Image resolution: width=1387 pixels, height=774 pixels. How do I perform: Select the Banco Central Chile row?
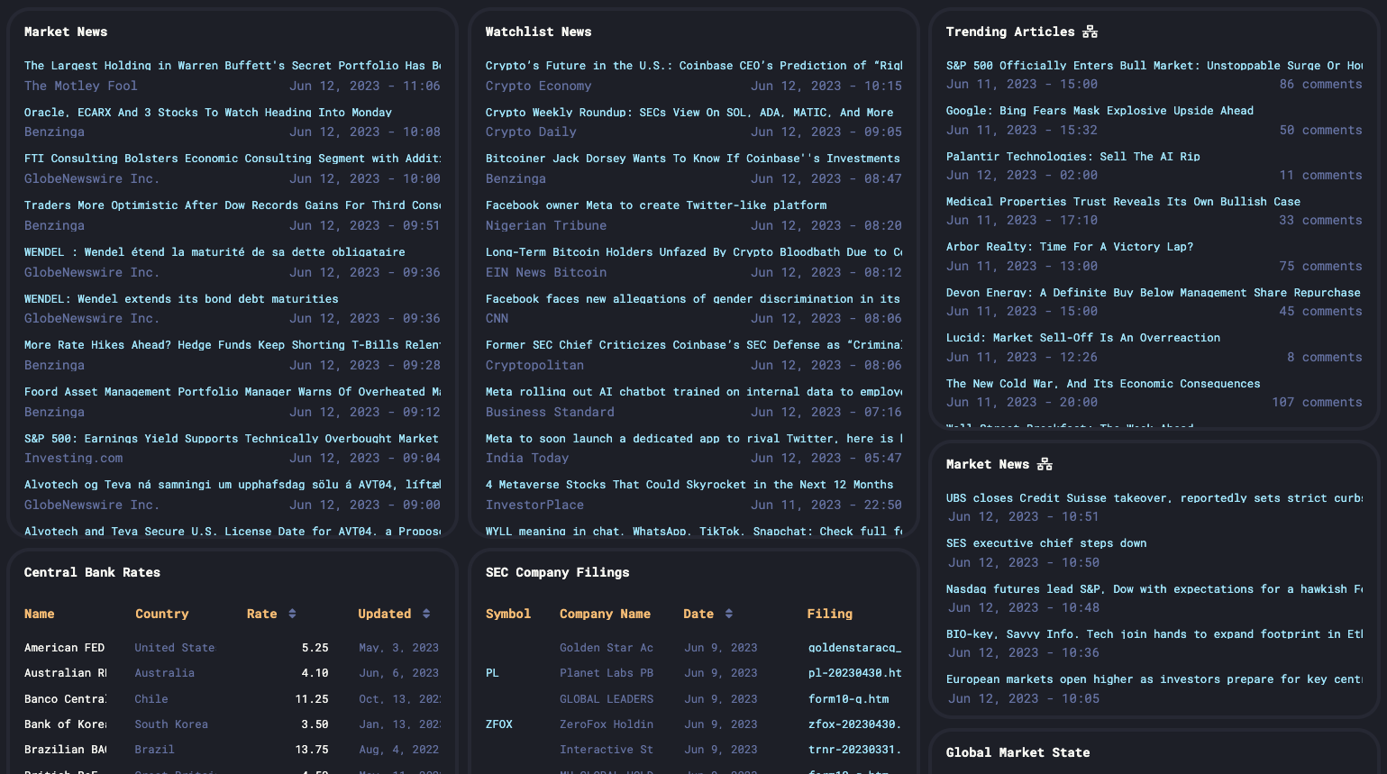click(x=65, y=699)
